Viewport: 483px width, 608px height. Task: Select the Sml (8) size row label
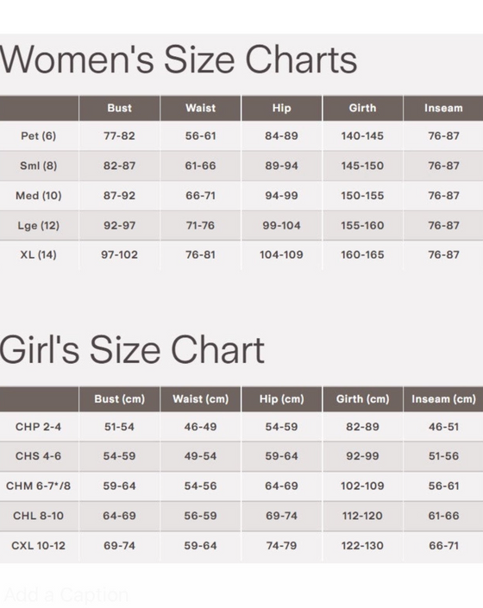pyautogui.click(x=38, y=166)
